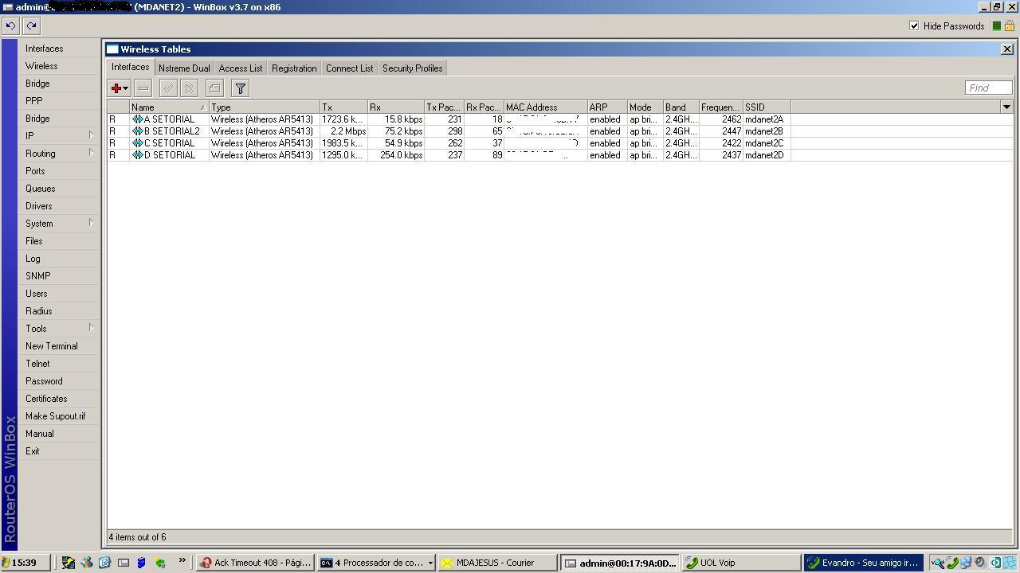Switch to Evandro - Seu amigo taskbar window
1020x573 pixels.
pos(863,563)
